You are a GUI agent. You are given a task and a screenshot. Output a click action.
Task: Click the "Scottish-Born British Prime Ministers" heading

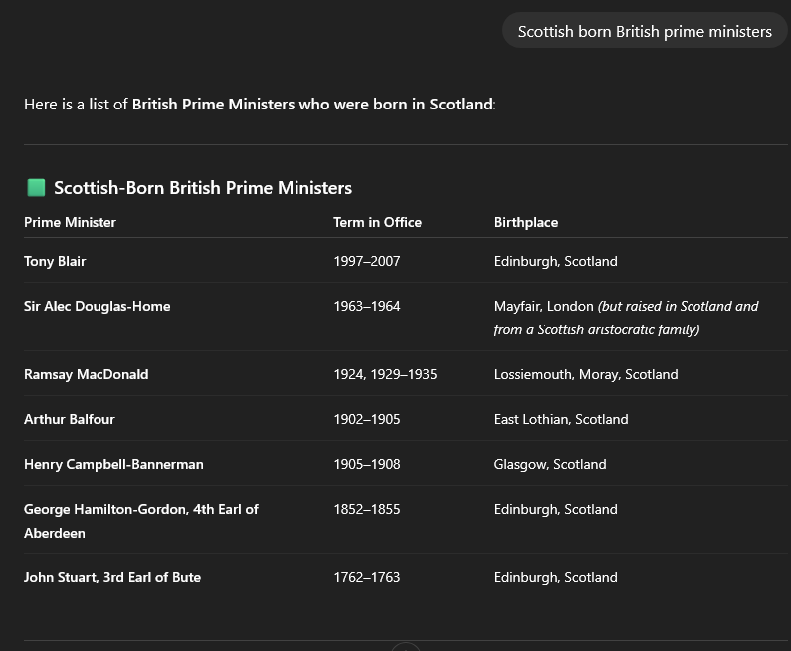click(203, 188)
